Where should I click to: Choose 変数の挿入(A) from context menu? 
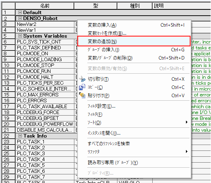(134, 25)
